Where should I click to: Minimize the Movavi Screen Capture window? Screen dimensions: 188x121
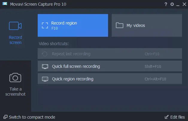(x=178, y=4)
